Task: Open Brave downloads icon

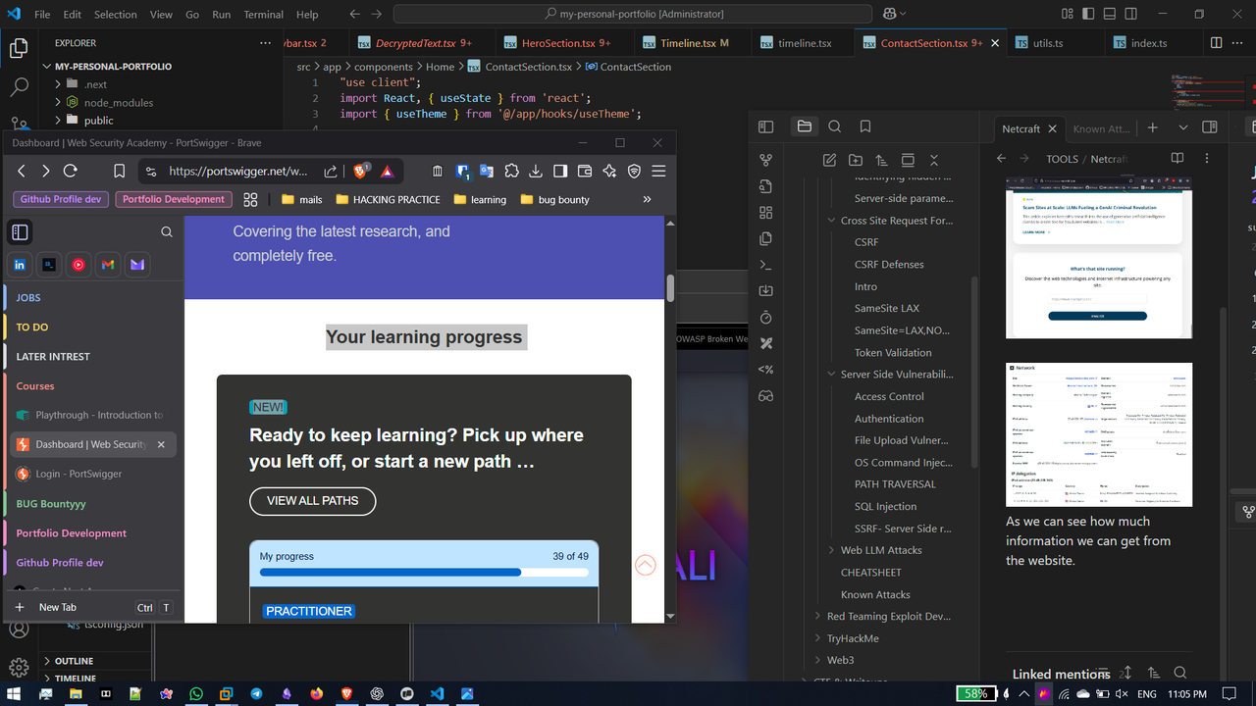Action: (x=536, y=171)
